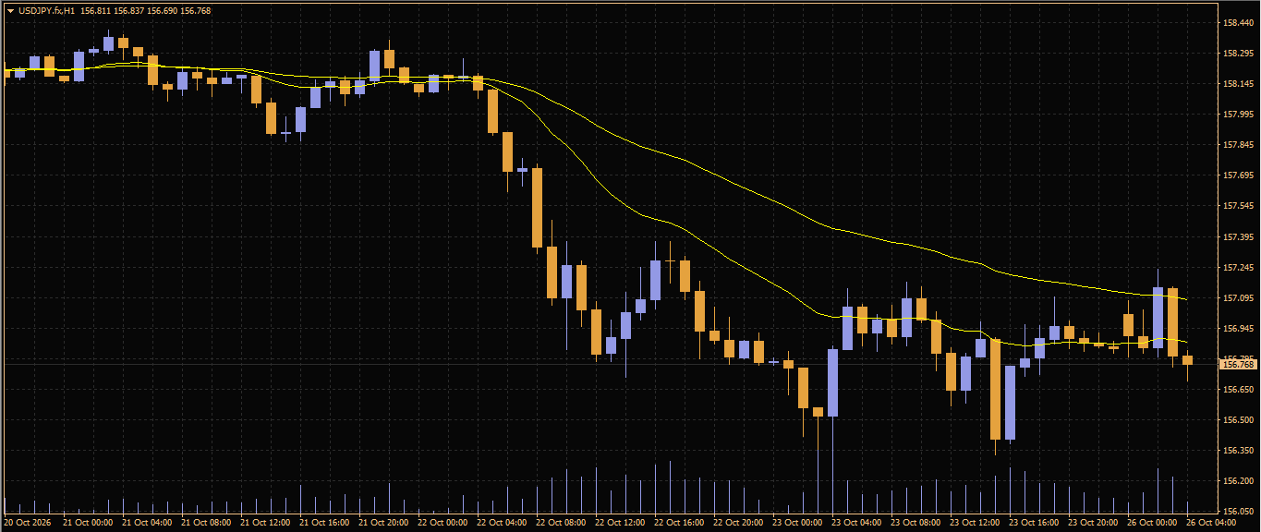The image size is (1261, 532).
Task: Click the 26 Oct 04:00 time label
Action: (x=1211, y=523)
